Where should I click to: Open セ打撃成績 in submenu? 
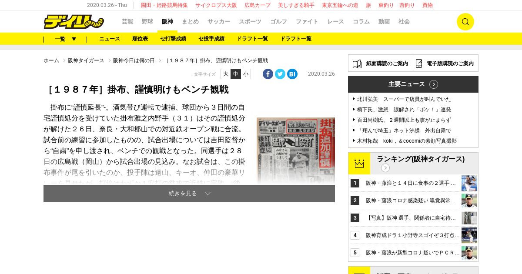point(173,39)
